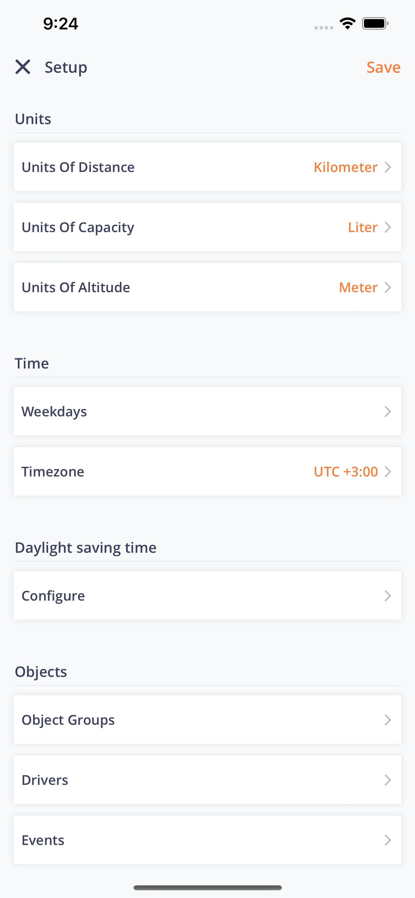Tap the chevron on Events row

point(388,840)
